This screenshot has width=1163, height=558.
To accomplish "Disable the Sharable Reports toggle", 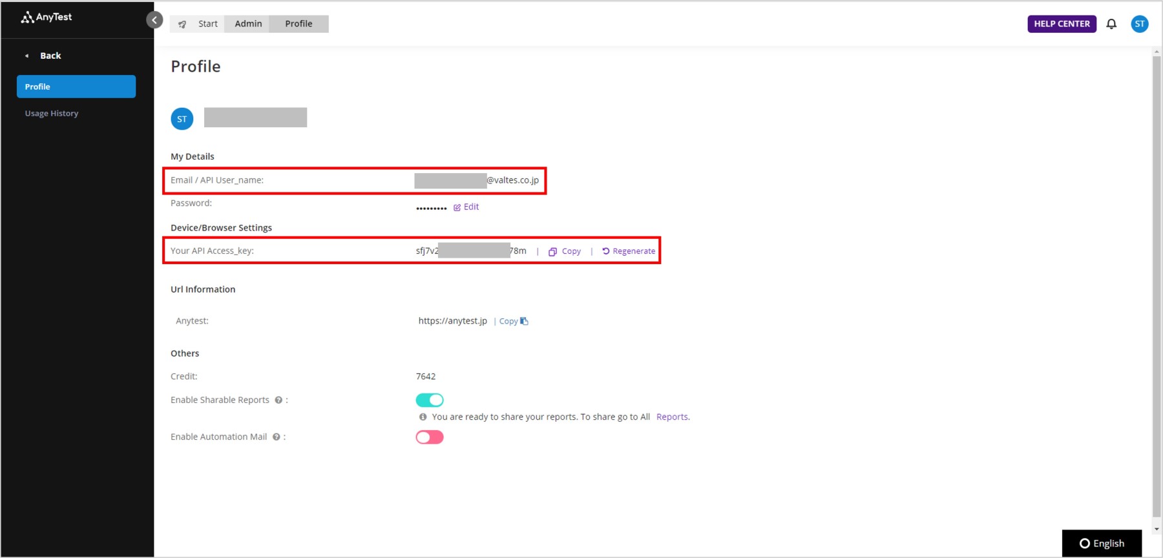I will coord(430,400).
